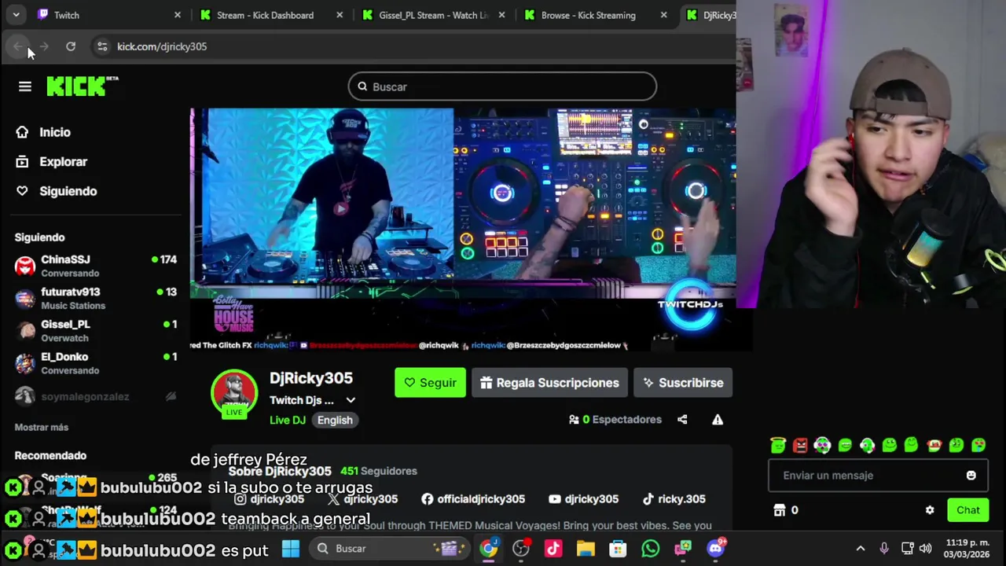1006x566 pixels.
Task: Click the live stream video player
Action: [463, 230]
